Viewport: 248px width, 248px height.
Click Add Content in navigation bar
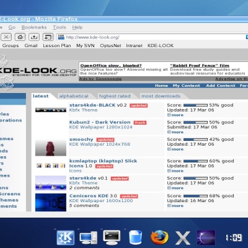point(221,86)
